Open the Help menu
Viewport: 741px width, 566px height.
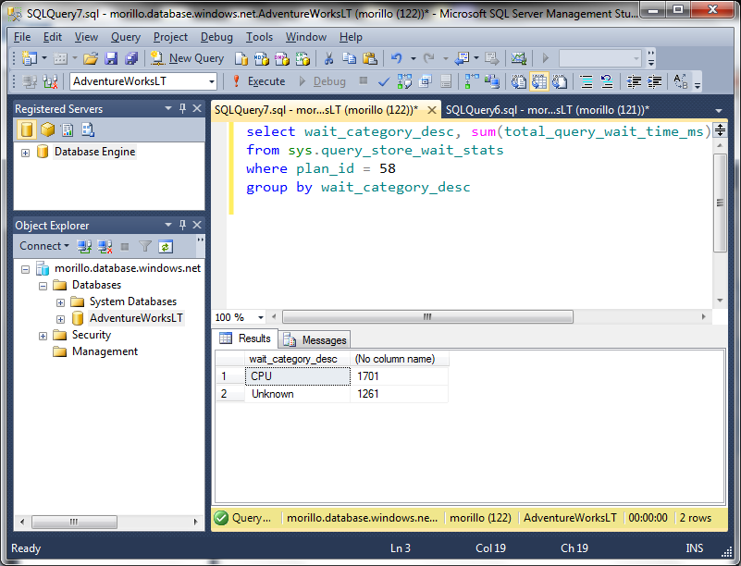(351, 37)
